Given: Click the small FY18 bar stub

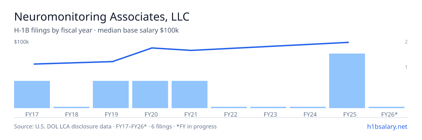Looking at the screenshot, I should (x=71, y=107).
